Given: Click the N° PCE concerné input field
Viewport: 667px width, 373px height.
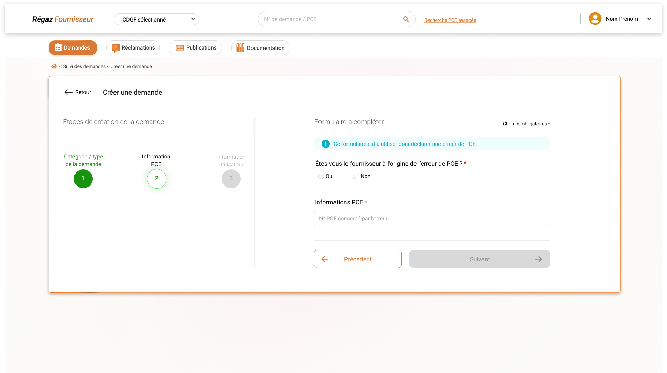Looking at the screenshot, I should [x=432, y=218].
